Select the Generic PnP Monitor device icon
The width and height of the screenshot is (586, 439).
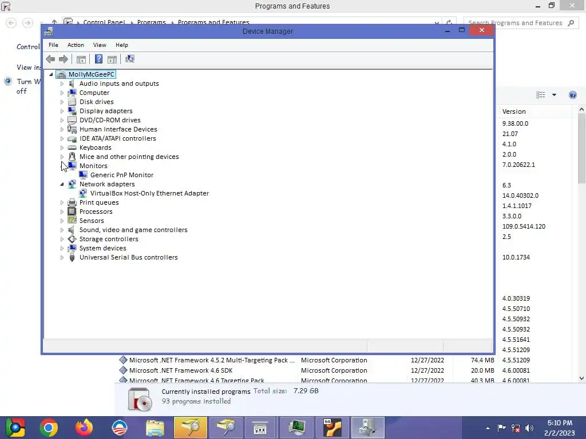tap(83, 175)
